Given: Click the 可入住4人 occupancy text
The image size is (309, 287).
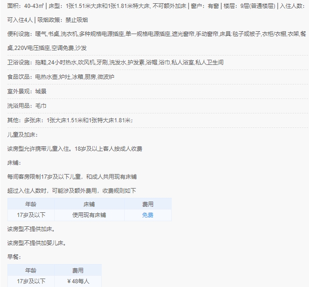Looking at the screenshot, I should (x=20, y=20).
